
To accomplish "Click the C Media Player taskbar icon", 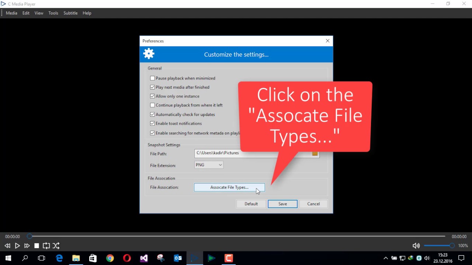I will pos(195,258).
